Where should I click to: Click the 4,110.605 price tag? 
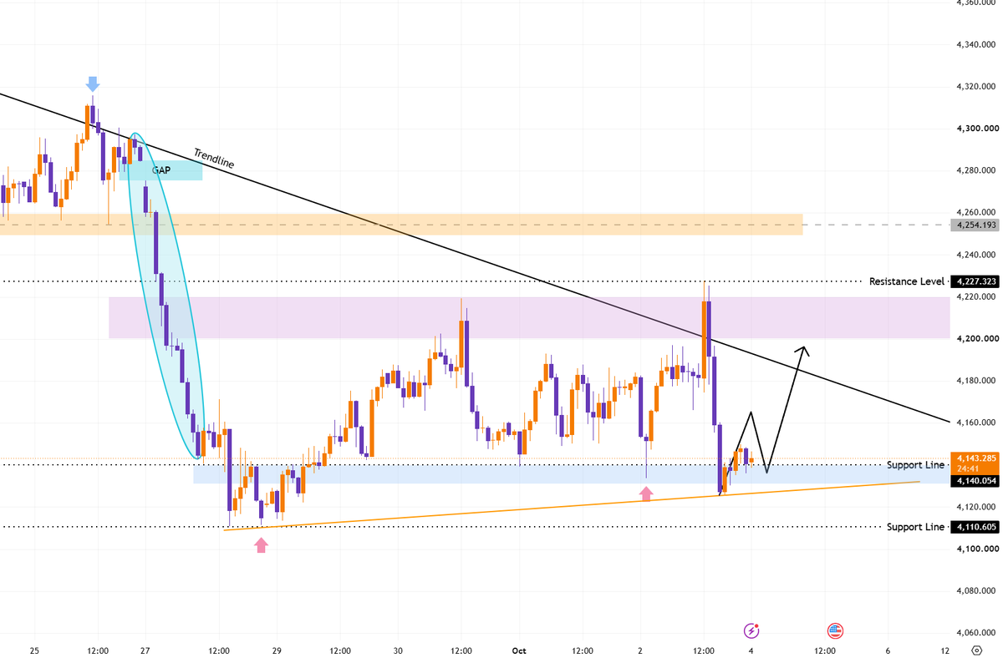974,527
